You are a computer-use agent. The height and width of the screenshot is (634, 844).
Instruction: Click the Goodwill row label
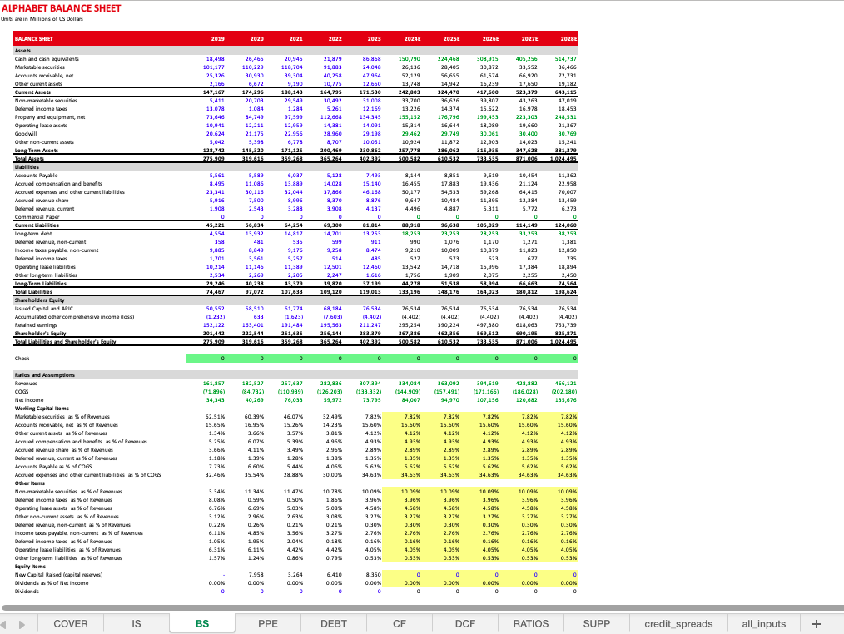[26, 133]
